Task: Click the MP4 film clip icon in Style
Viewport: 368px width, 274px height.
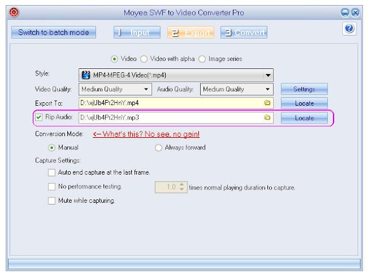Action: click(x=86, y=75)
